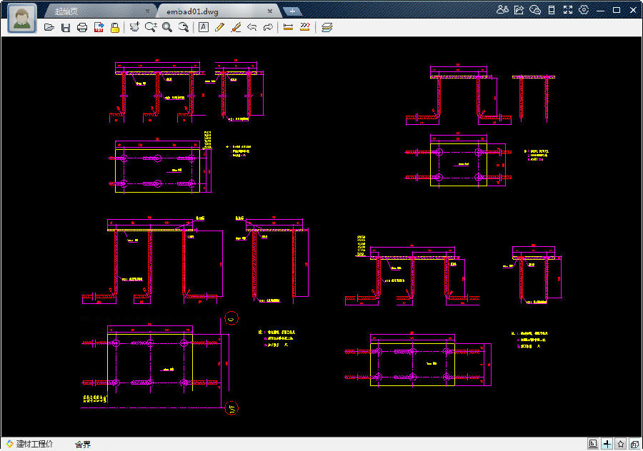Save the current drawing
This screenshot has height=451, width=643.
[x=66, y=27]
